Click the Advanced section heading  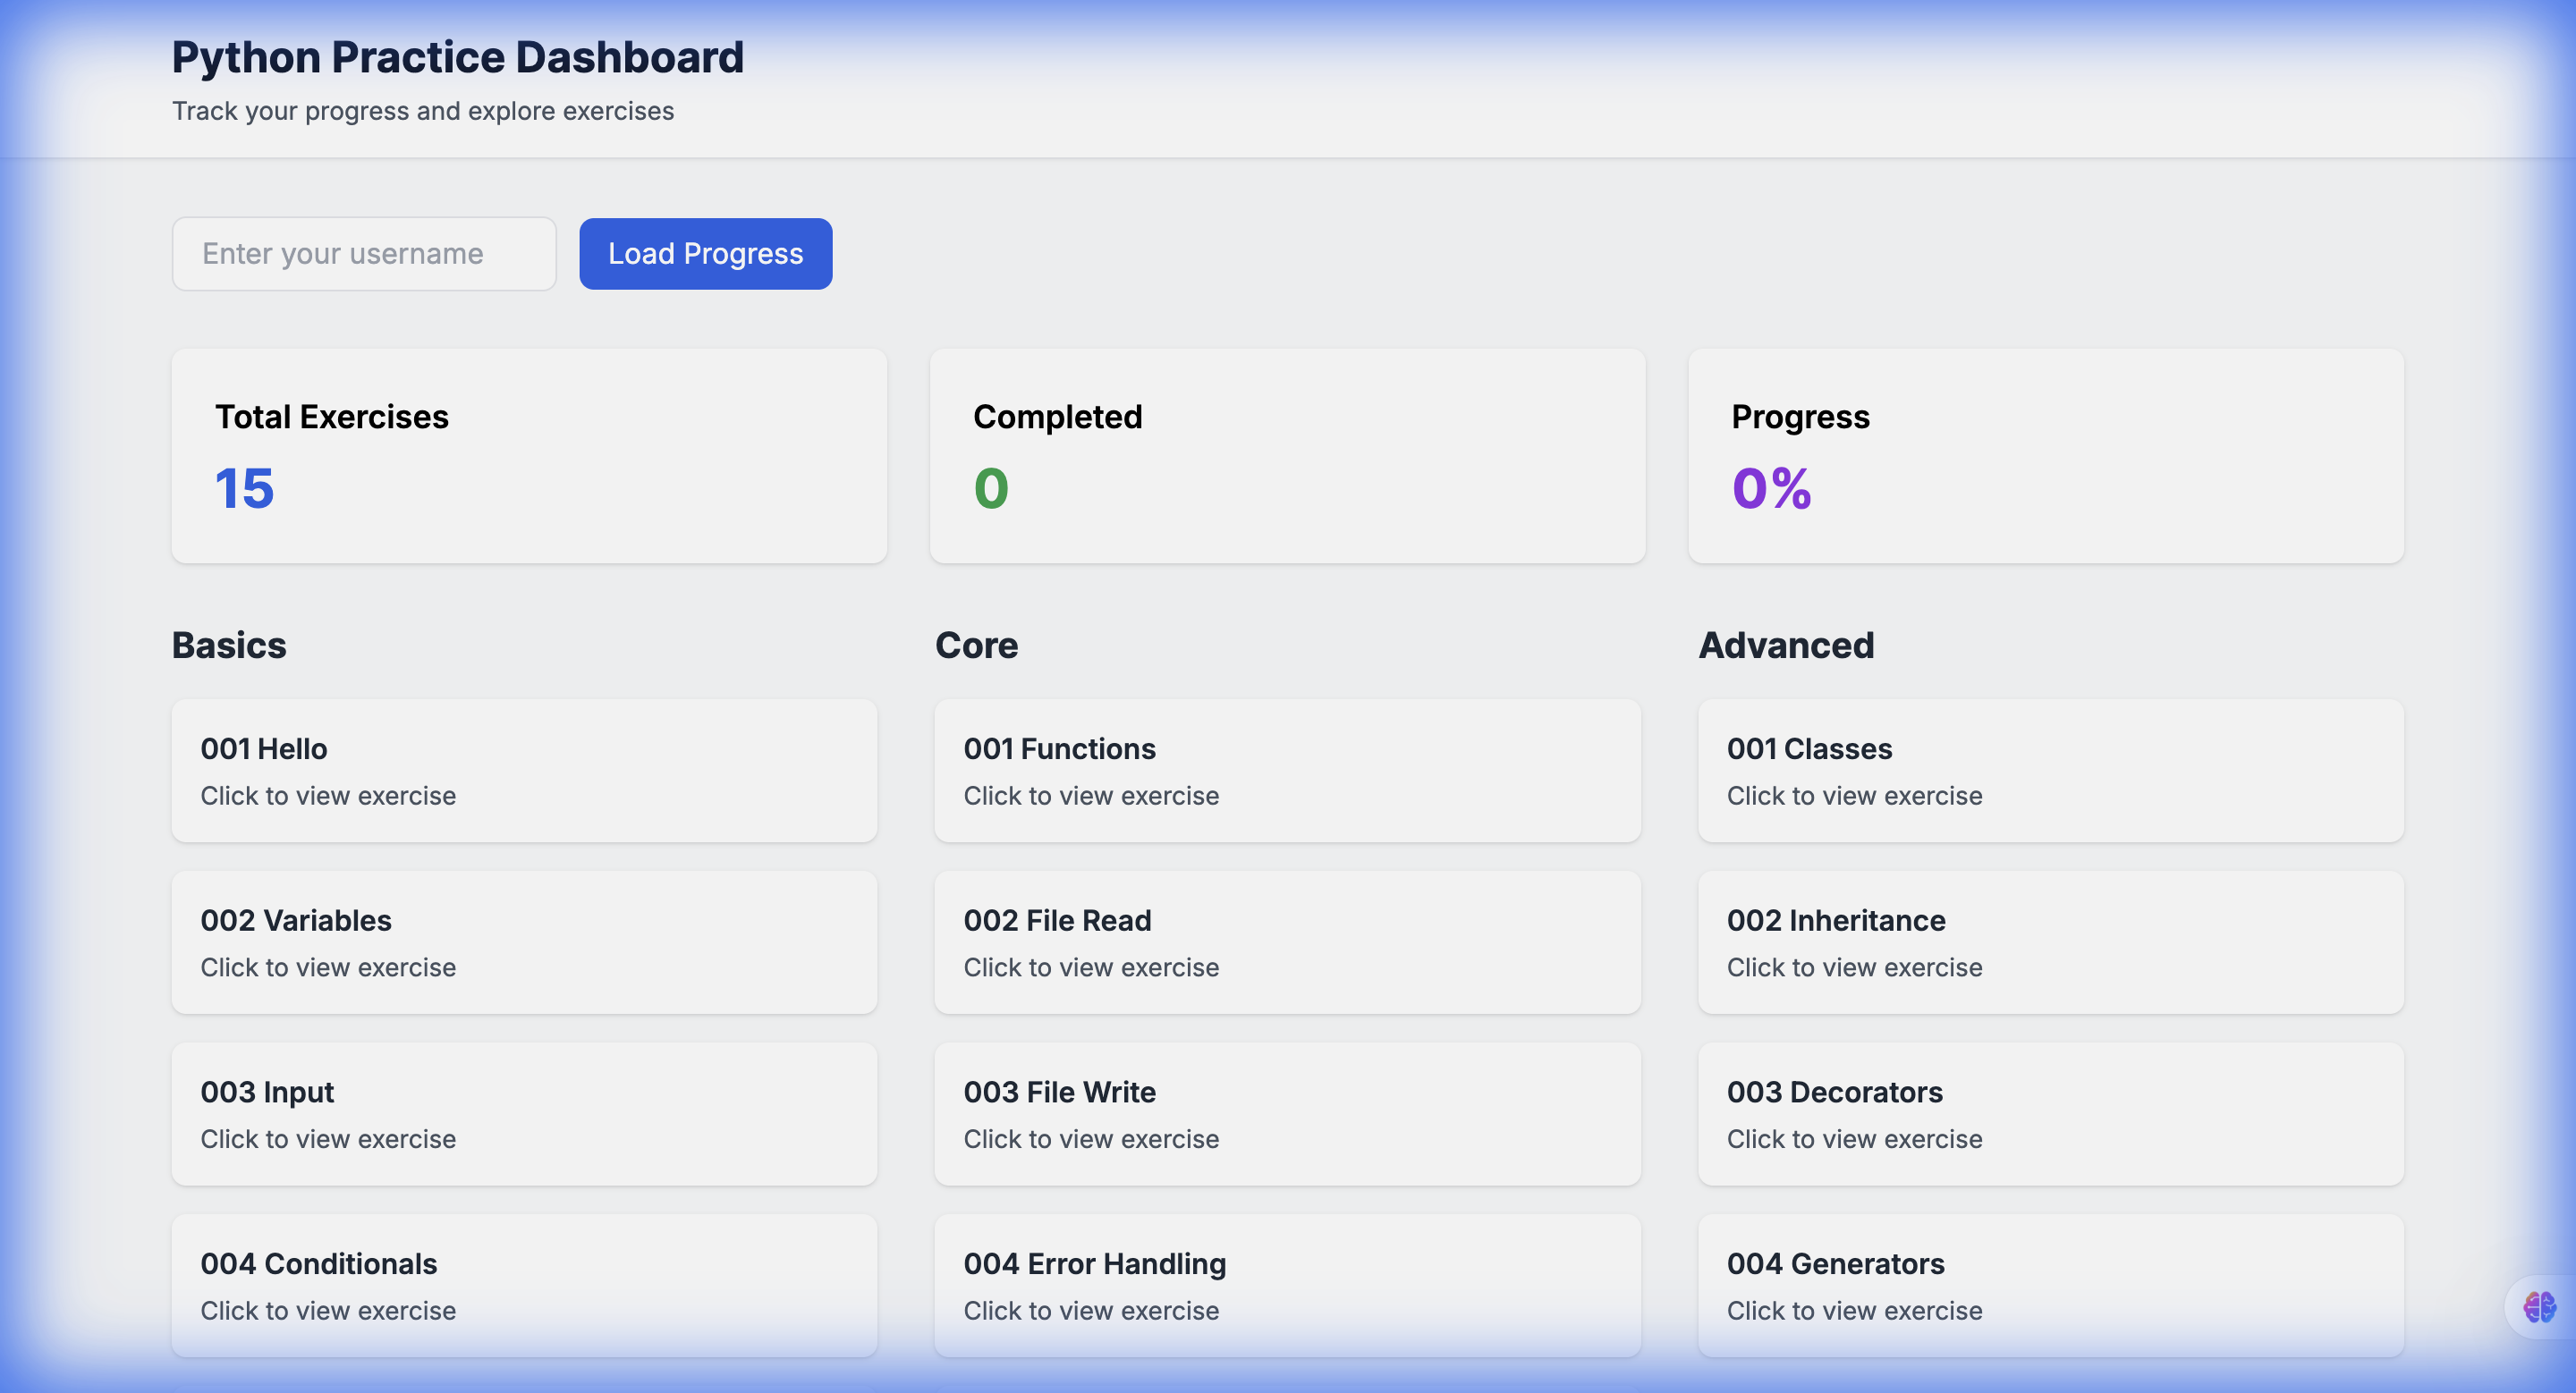coord(1786,646)
